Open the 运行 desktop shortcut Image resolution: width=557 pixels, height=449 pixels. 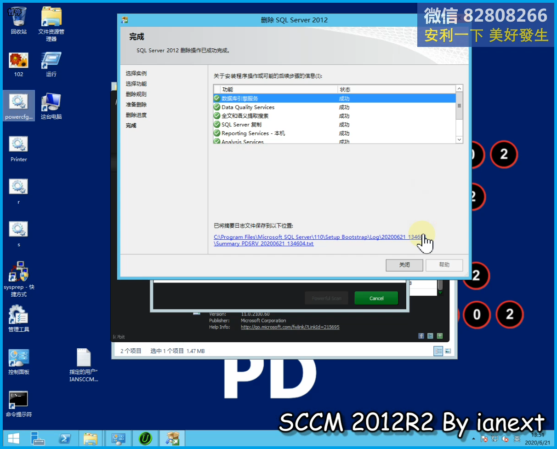51,64
